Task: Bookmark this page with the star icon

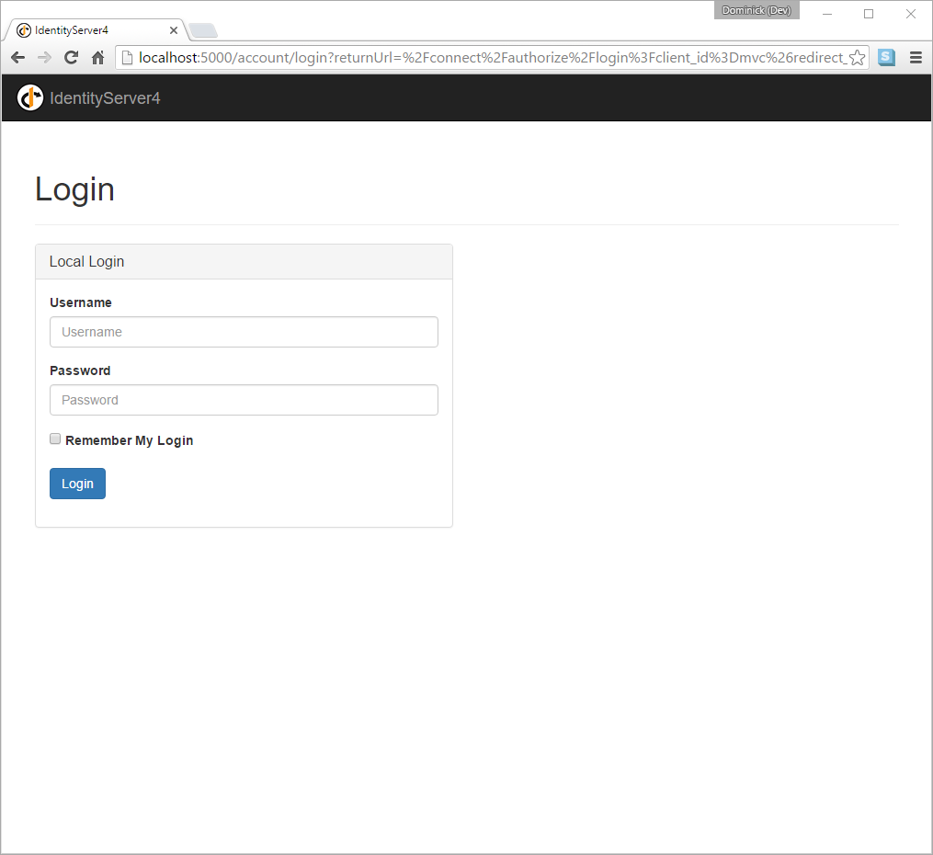Action: click(857, 58)
